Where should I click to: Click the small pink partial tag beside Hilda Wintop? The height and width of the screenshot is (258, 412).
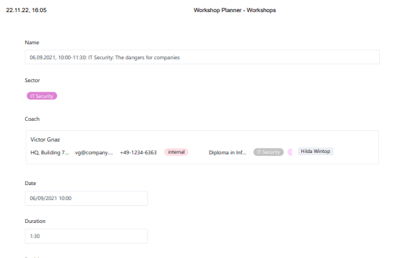point(290,152)
